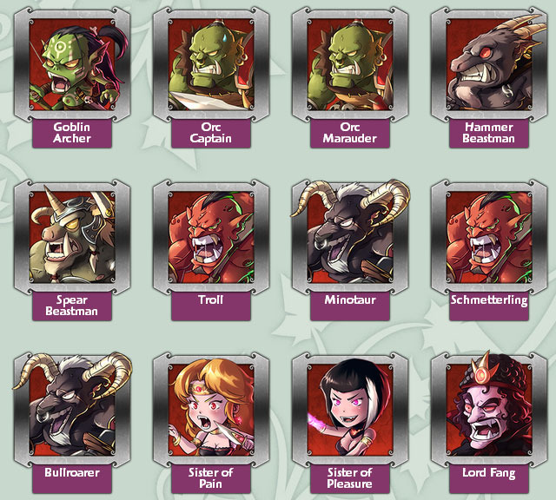
Task: Open the Minotaur portrait
Action: tap(350, 237)
